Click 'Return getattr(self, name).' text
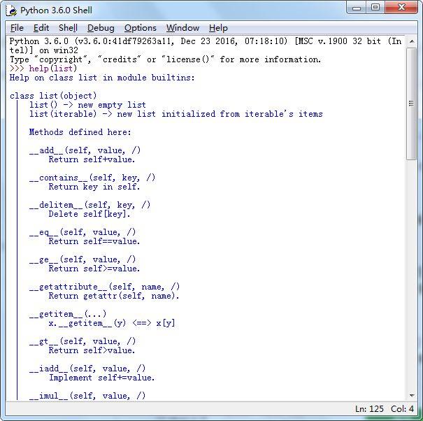 click(x=114, y=296)
